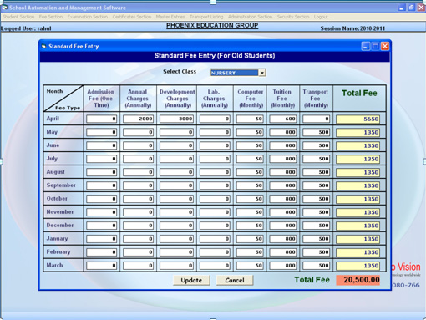Viewport: 426px width, 320px height.
Task: Click April Tuition Fee field with 600
Action: tap(283, 119)
